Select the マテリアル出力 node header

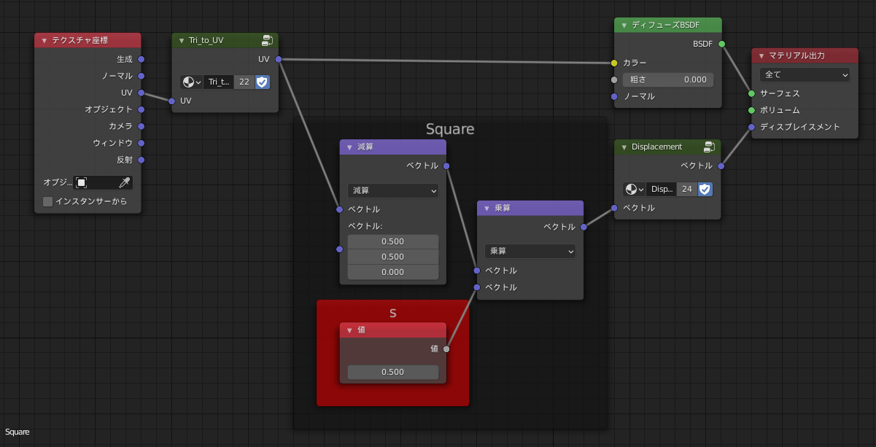805,55
